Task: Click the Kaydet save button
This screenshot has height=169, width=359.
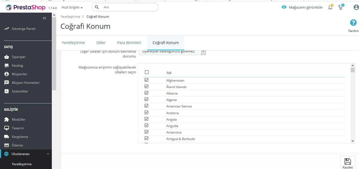Action: pyautogui.click(x=347, y=163)
